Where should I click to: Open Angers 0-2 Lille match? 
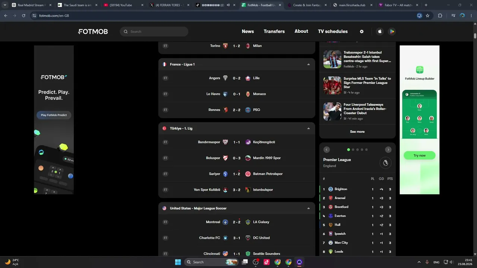(237, 78)
